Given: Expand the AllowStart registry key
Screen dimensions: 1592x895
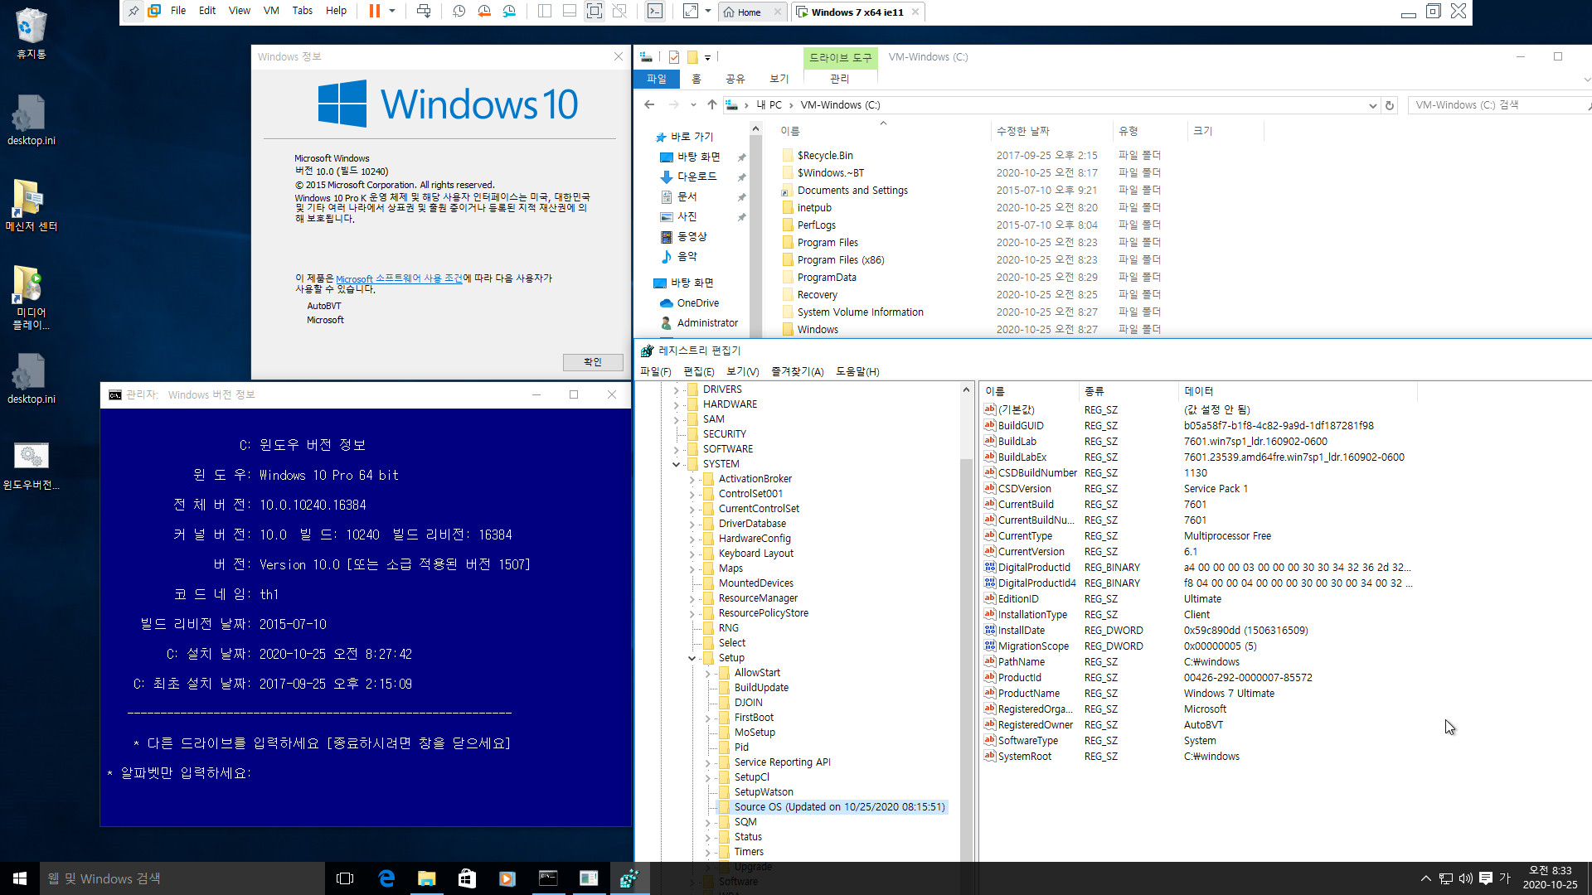Looking at the screenshot, I should (x=707, y=673).
